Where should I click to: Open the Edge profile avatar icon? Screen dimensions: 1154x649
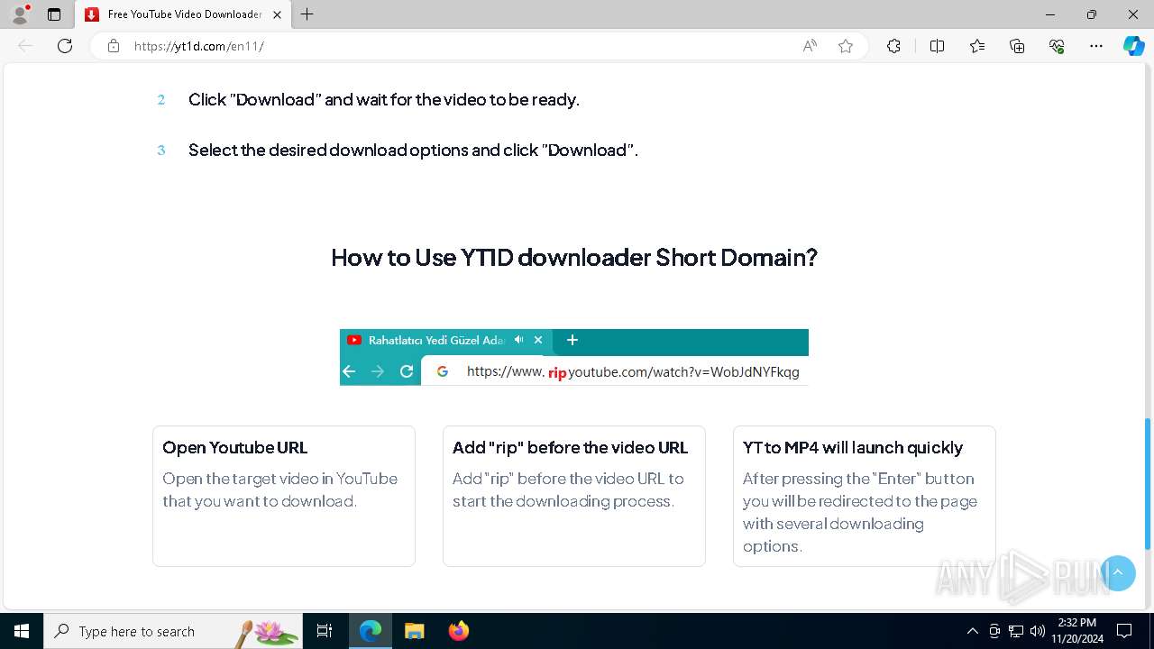point(20,14)
